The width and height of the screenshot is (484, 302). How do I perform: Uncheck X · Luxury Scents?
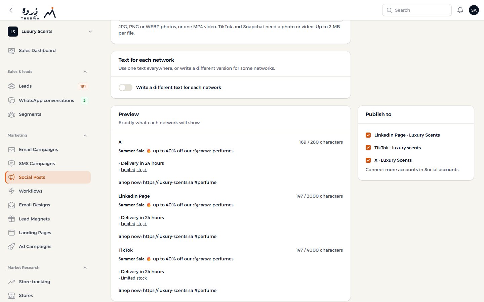[x=368, y=160]
